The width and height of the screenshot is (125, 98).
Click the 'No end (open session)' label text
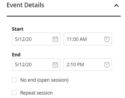pyautogui.click(x=44, y=80)
